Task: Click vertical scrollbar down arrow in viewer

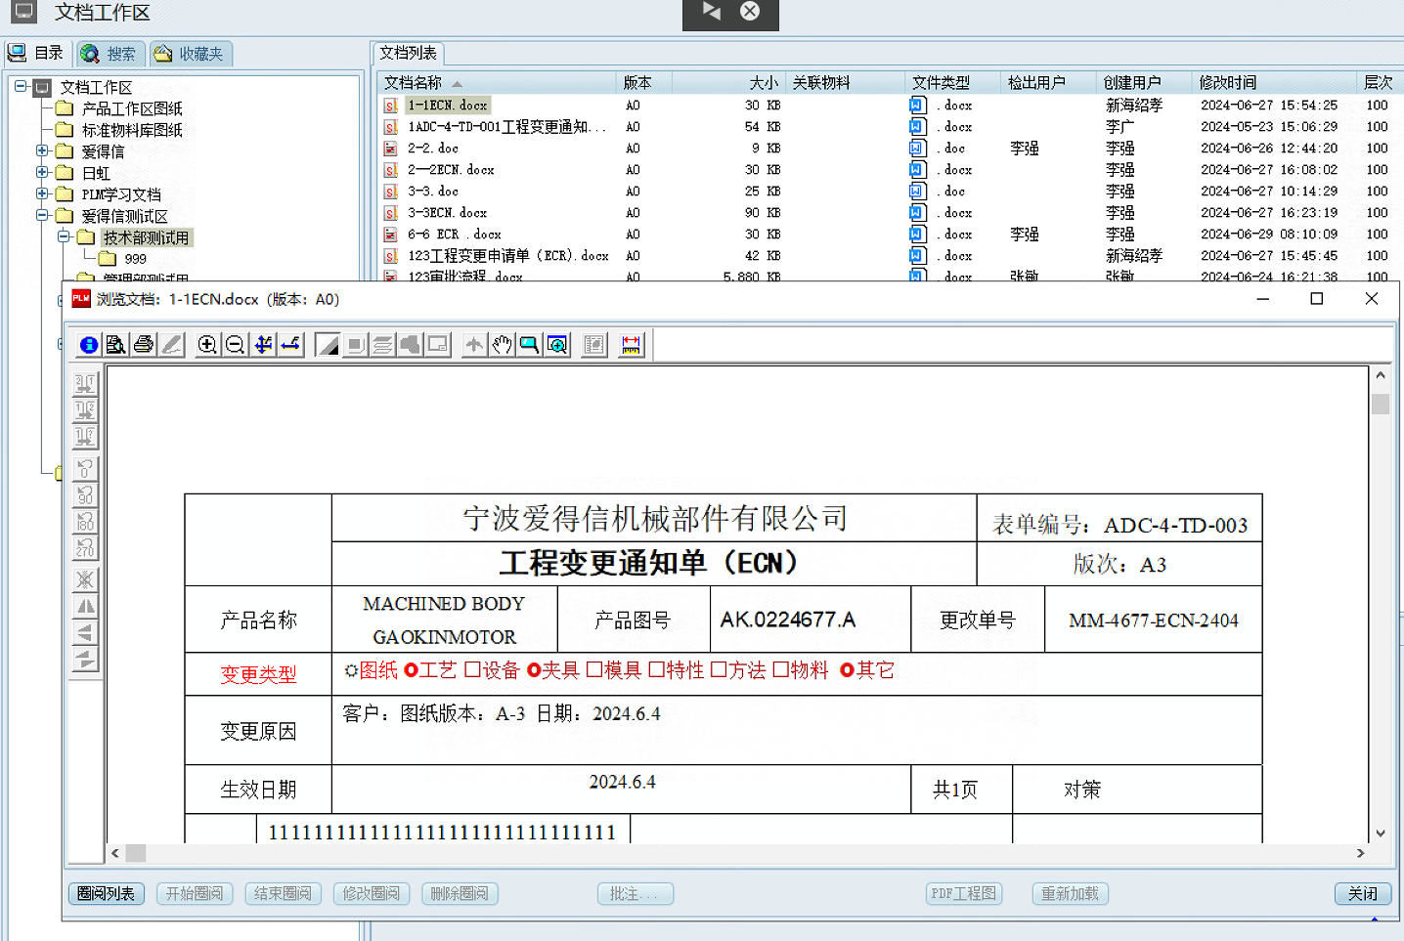Action: (1381, 834)
